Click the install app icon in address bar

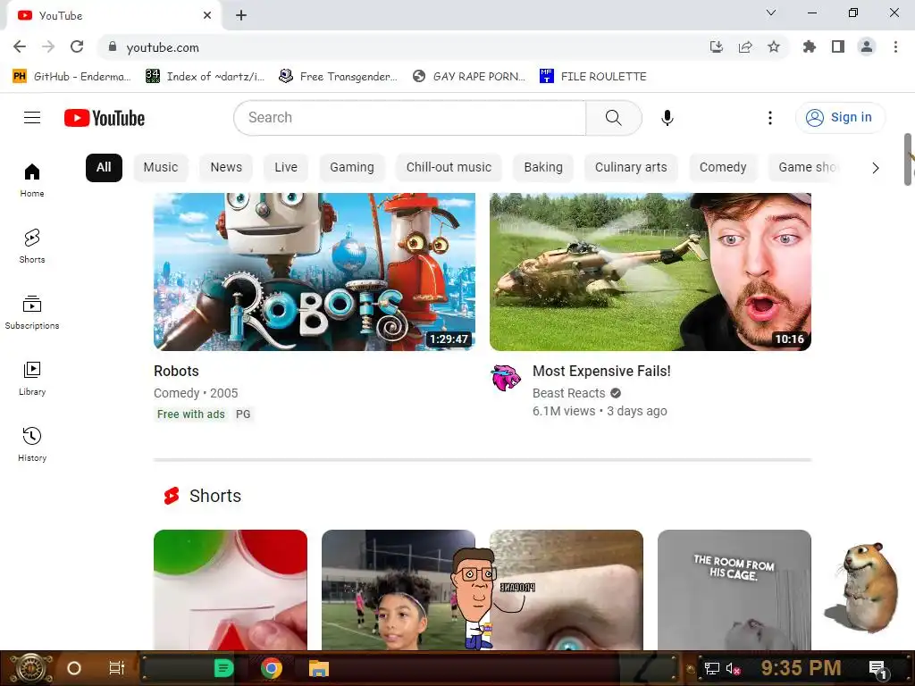[717, 46]
